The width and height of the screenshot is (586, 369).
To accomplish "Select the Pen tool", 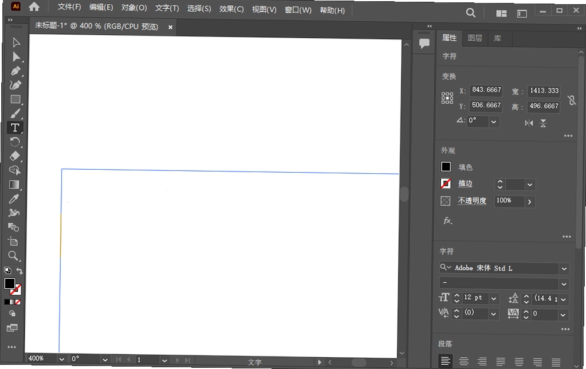I will coord(16,71).
